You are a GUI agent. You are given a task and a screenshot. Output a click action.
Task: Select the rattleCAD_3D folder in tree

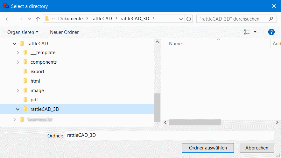point(45,109)
